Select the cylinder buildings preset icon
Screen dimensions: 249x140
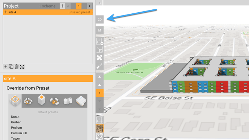coord(68,101)
